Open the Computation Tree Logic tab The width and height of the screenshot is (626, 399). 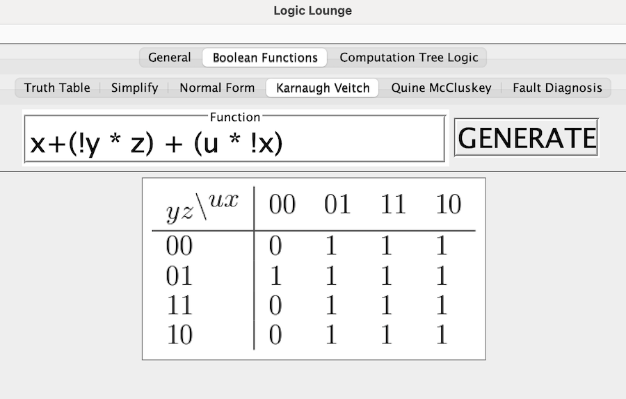[x=408, y=58]
